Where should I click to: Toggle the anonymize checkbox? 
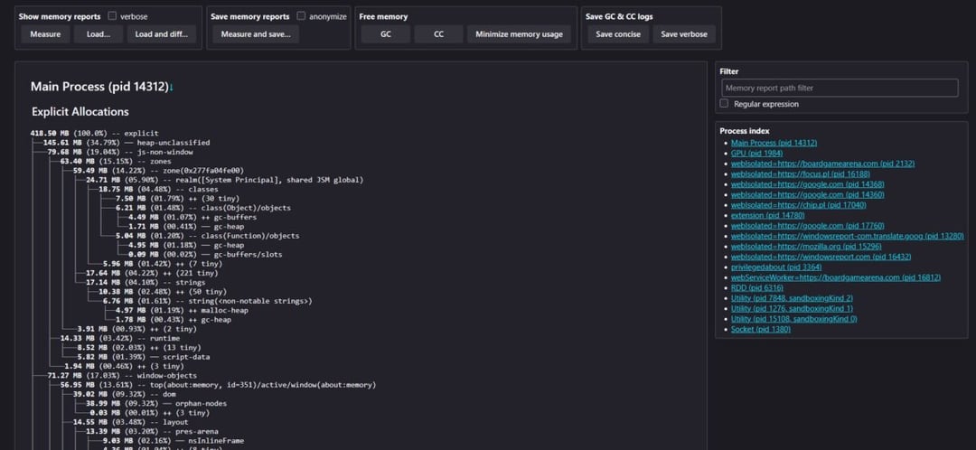tap(301, 16)
